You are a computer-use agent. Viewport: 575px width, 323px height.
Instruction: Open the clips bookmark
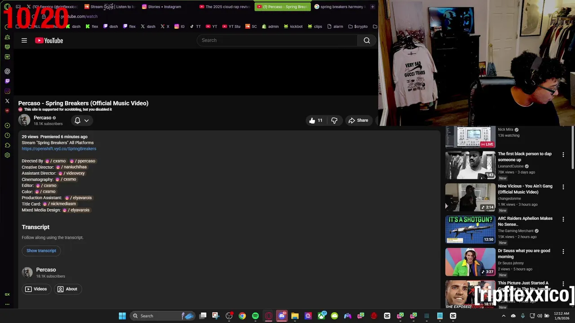pos(315,26)
